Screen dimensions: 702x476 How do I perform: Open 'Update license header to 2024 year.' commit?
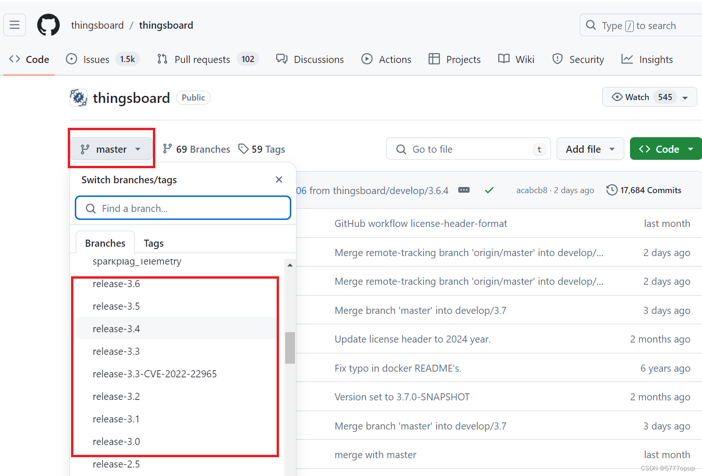pyautogui.click(x=413, y=339)
